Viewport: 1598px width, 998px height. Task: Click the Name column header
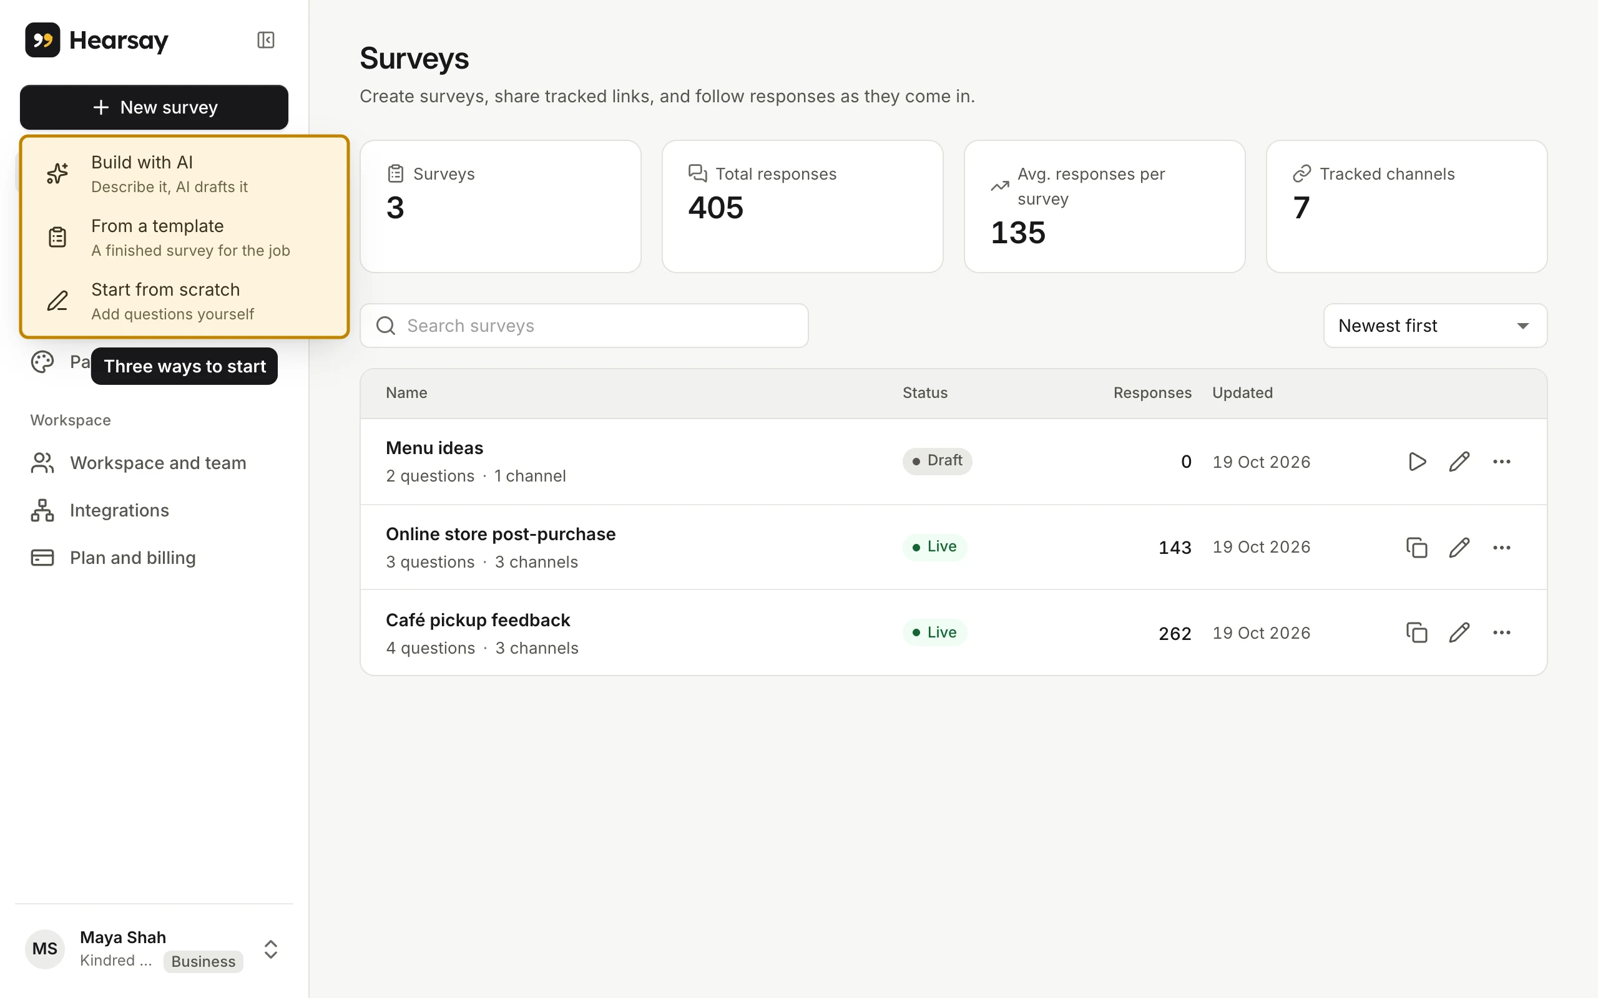tap(406, 393)
